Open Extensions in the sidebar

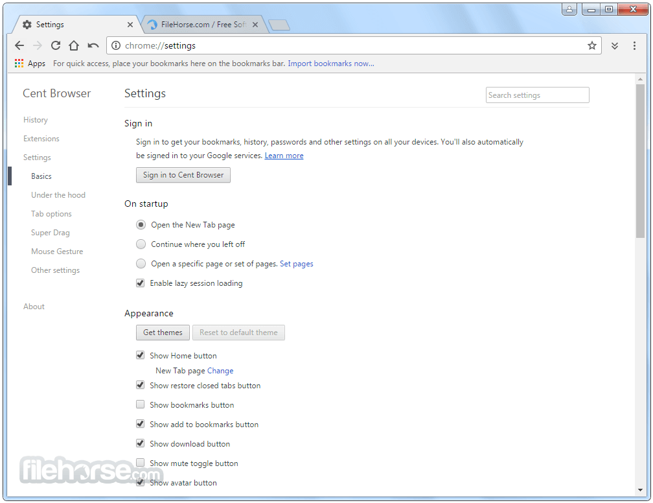pos(41,138)
